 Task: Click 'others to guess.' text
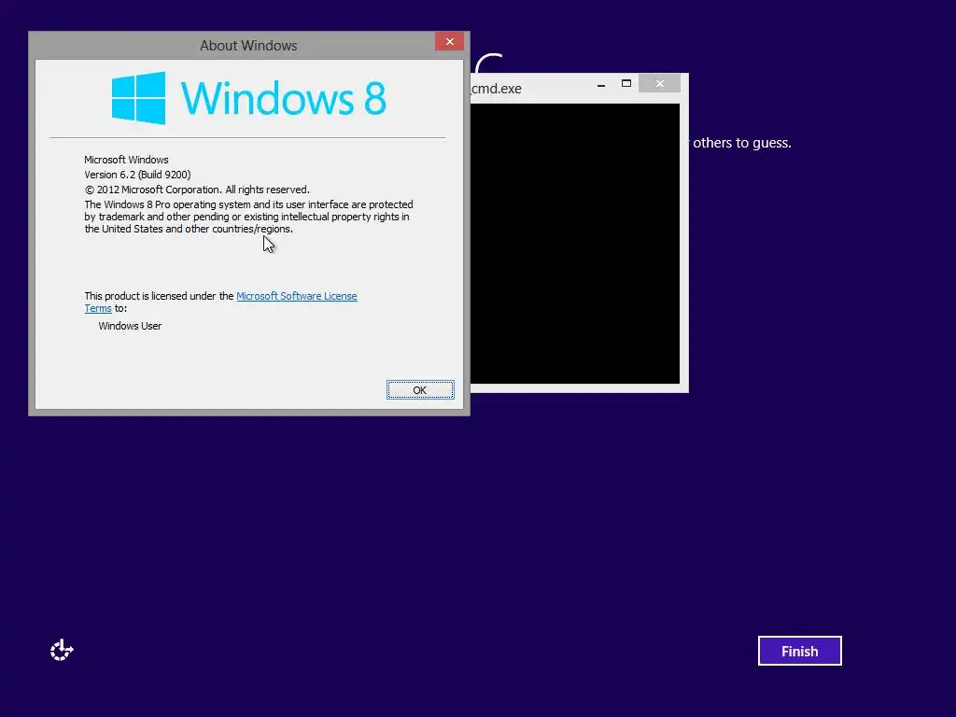(741, 143)
